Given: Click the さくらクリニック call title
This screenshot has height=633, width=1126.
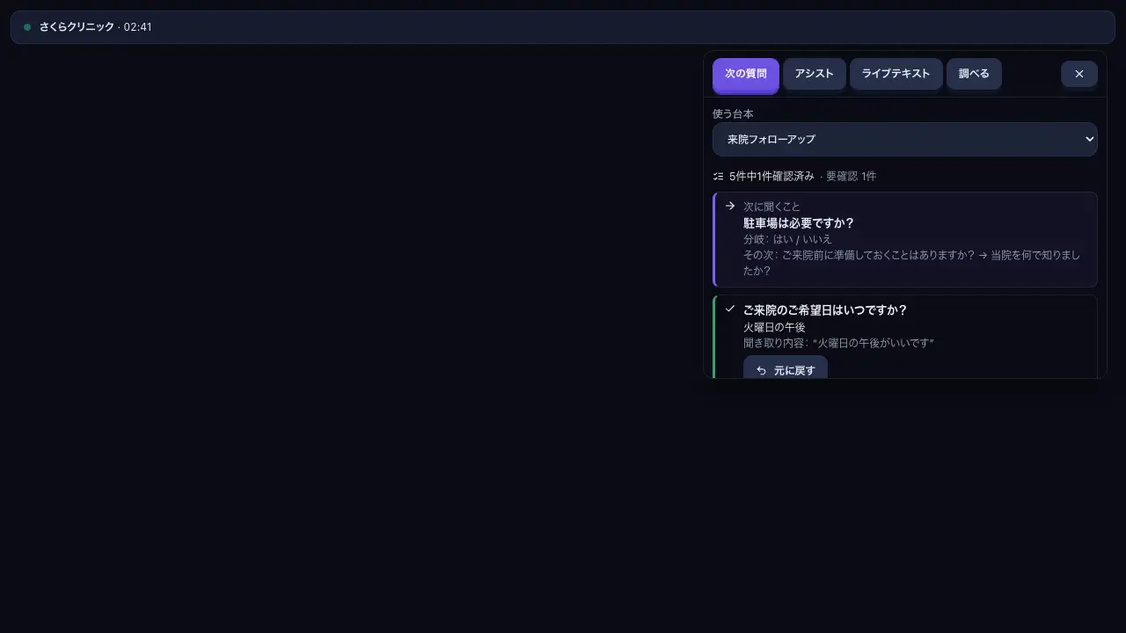Looking at the screenshot, I should [77, 27].
